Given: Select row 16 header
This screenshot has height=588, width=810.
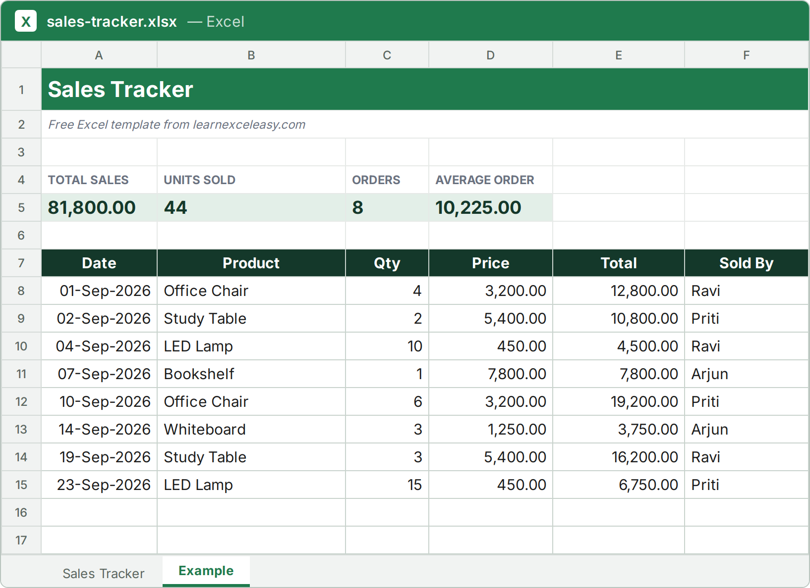Looking at the screenshot, I should [21, 512].
